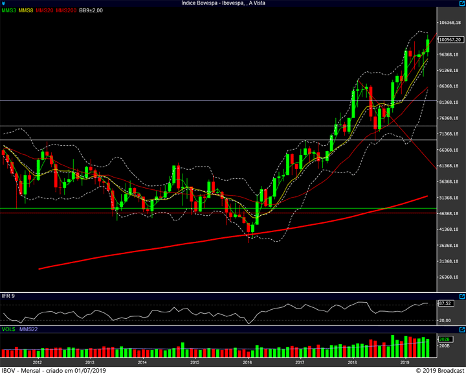
Task: Click the VOL$ volume indicator label
Action: 8,331
